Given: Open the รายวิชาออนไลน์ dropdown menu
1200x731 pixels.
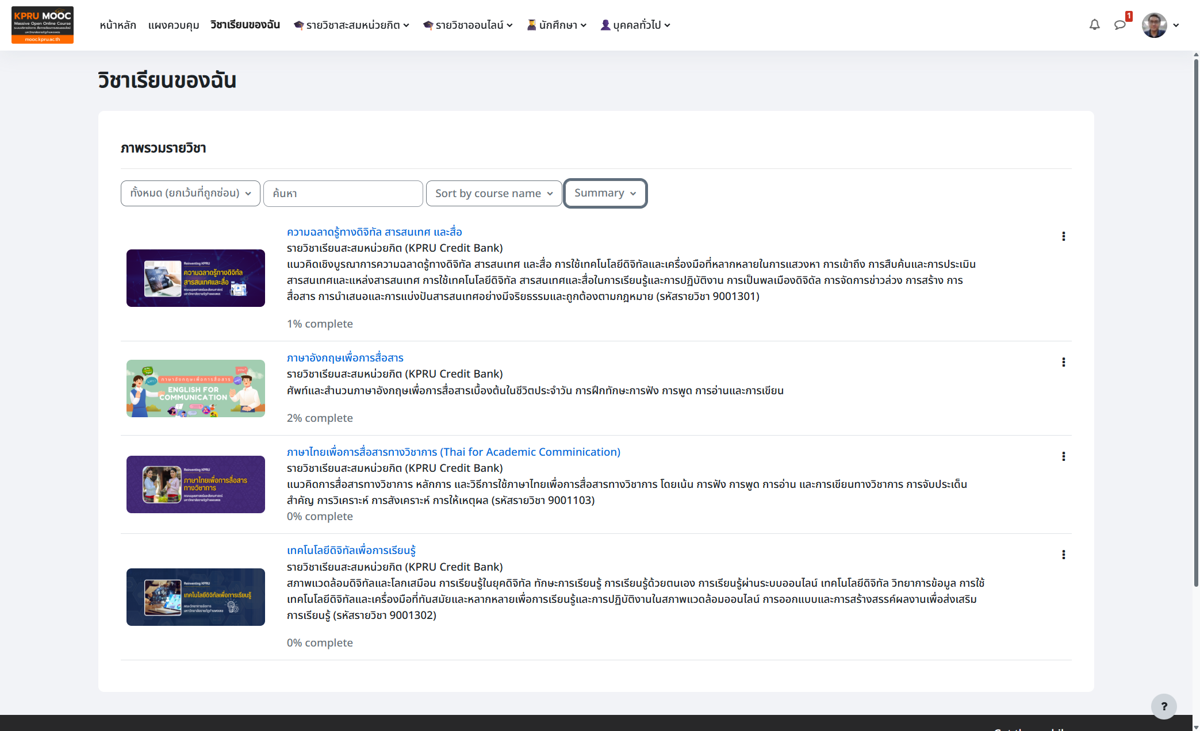Looking at the screenshot, I should point(467,25).
